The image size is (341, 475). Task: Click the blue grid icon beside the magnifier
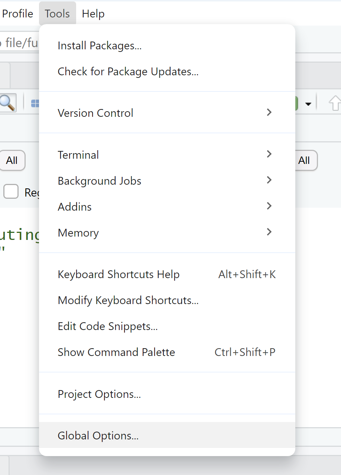[x=35, y=103]
